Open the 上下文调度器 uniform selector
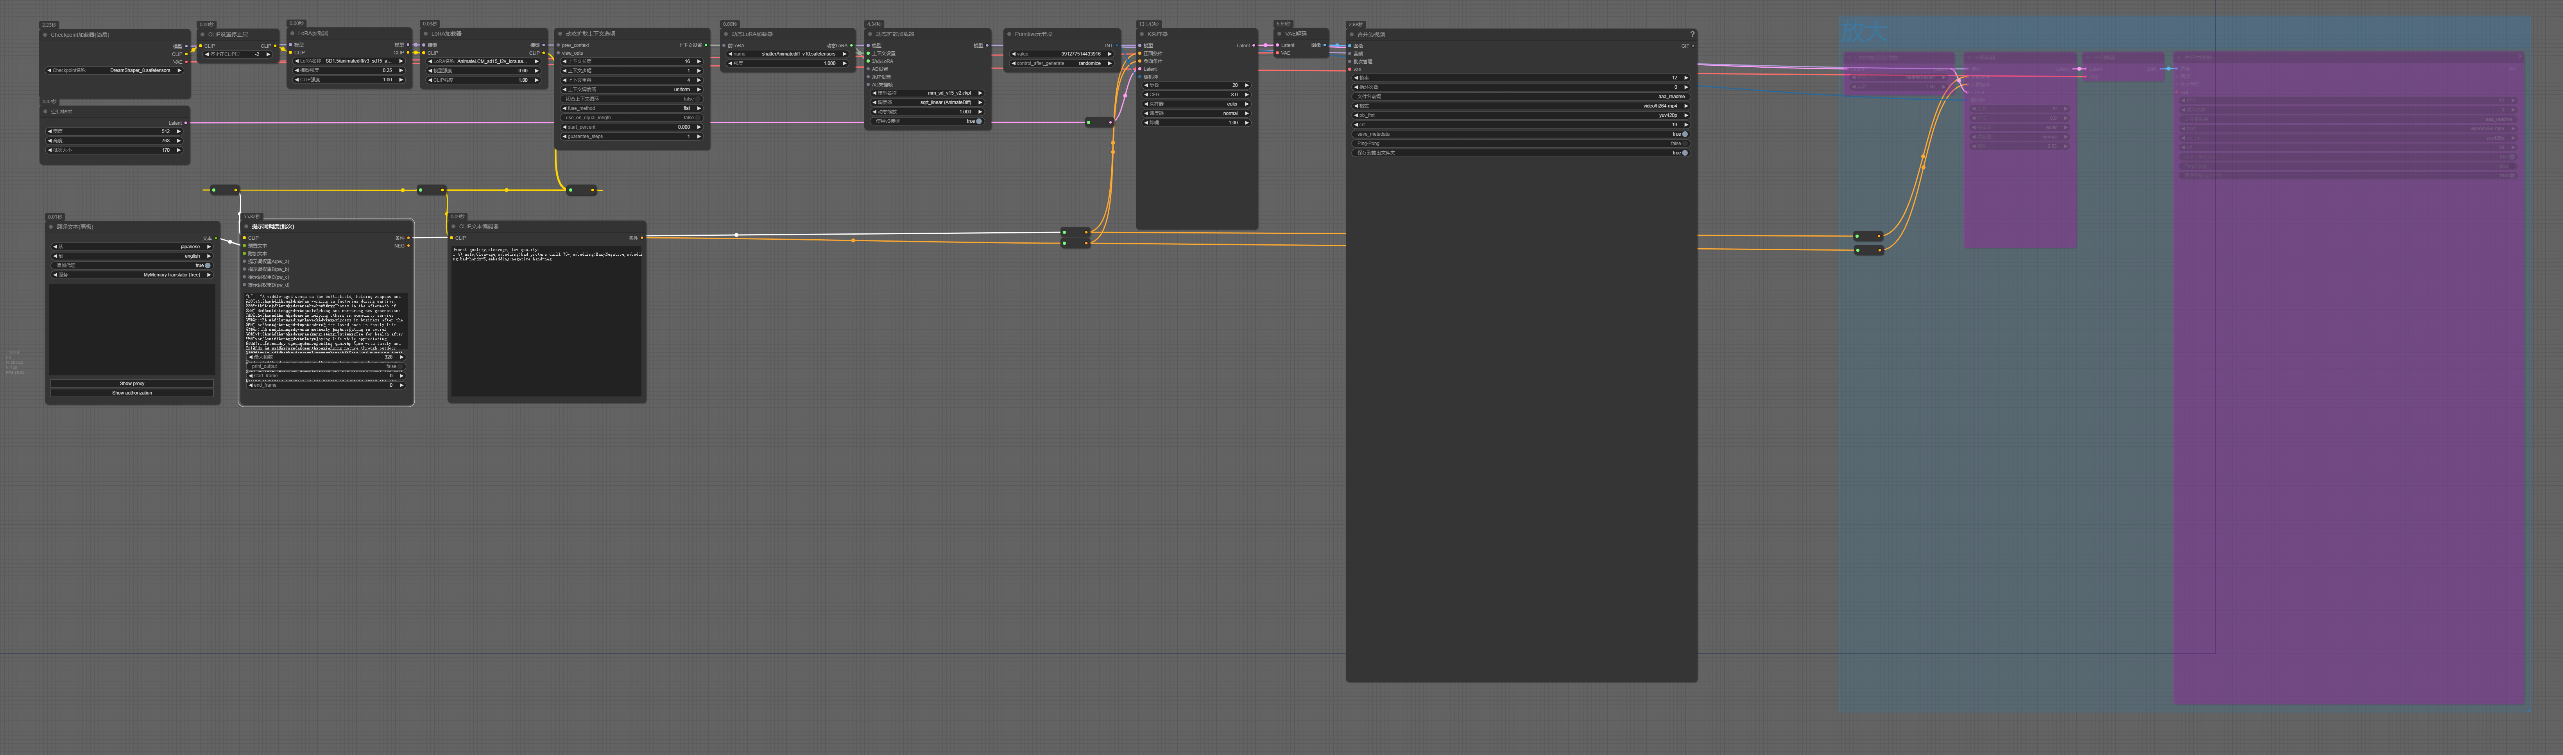This screenshot has height=755, width=2563. point(632,90)
